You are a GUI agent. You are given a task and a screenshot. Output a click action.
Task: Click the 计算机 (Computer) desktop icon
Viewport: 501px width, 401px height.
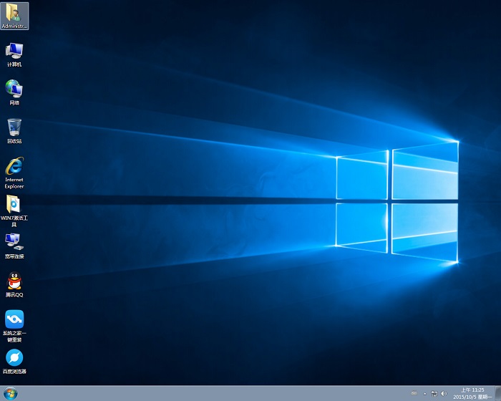click(x=14, y=50)
